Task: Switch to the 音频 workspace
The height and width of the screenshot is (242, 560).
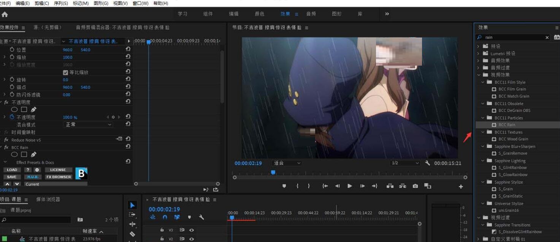Action: 311,14
